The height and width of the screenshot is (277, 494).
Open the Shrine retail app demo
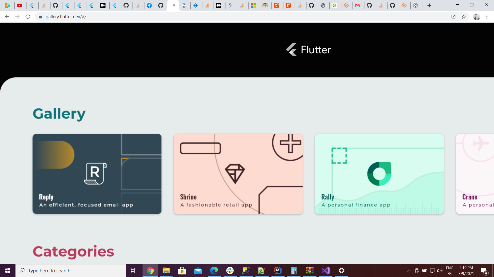point(238,174)
